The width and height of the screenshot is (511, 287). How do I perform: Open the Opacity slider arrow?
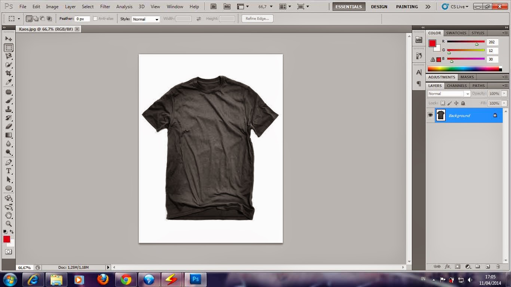point(504,93)
